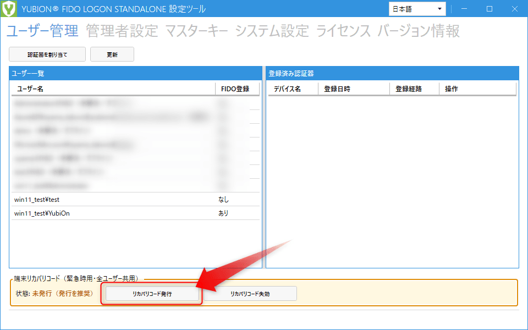This screenshot has width=528, height=330.
Task: Sort by the FIDO登録 column header
Action: 237,89
